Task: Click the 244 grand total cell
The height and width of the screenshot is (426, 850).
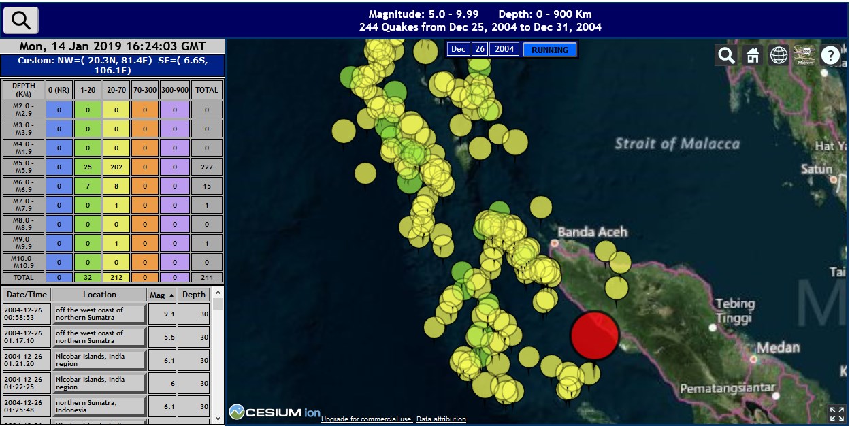Action: [207, 278]
